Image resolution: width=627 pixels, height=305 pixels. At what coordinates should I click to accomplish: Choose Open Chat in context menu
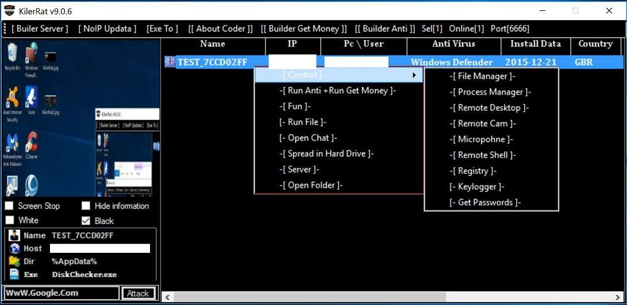point(308,138)
